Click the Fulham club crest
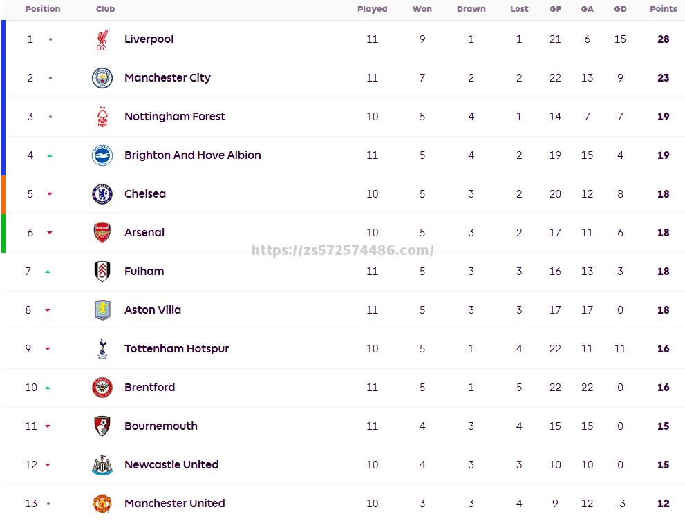The height and width of the screenshot is (523, 685). 102,271
